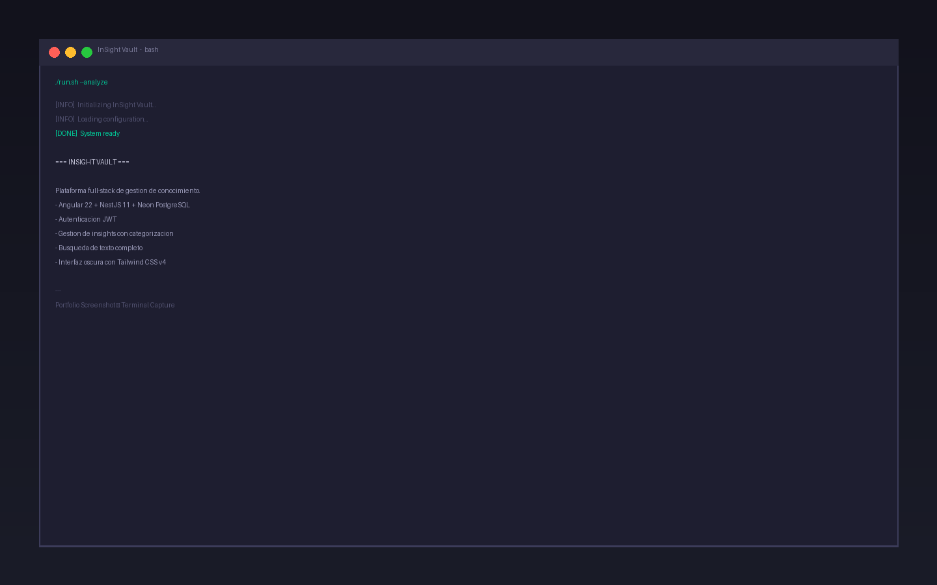Select the 'Initializing InSight Vault' log line

pyautogui.click(x=105, y=105)
